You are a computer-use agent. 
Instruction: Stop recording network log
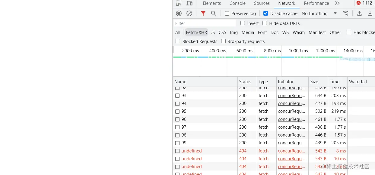179,13
